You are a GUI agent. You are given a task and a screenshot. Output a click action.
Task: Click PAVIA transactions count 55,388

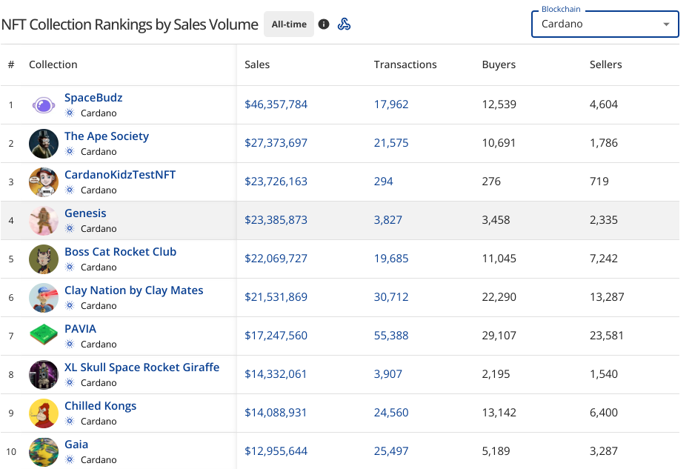pyautogui.click(x=391, y=336)
